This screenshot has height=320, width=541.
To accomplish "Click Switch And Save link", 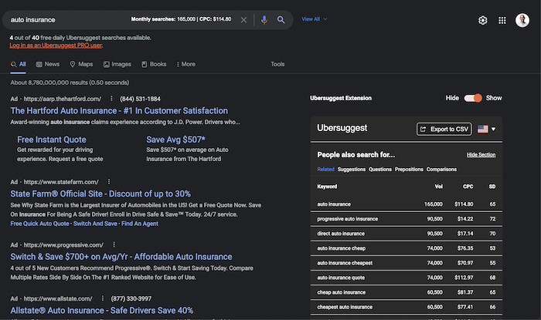I will (x=95, y=224).
